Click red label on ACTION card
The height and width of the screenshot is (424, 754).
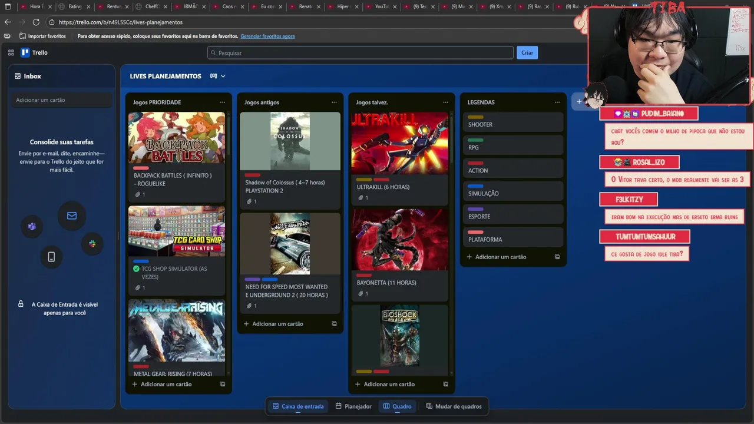coord(475,163)
